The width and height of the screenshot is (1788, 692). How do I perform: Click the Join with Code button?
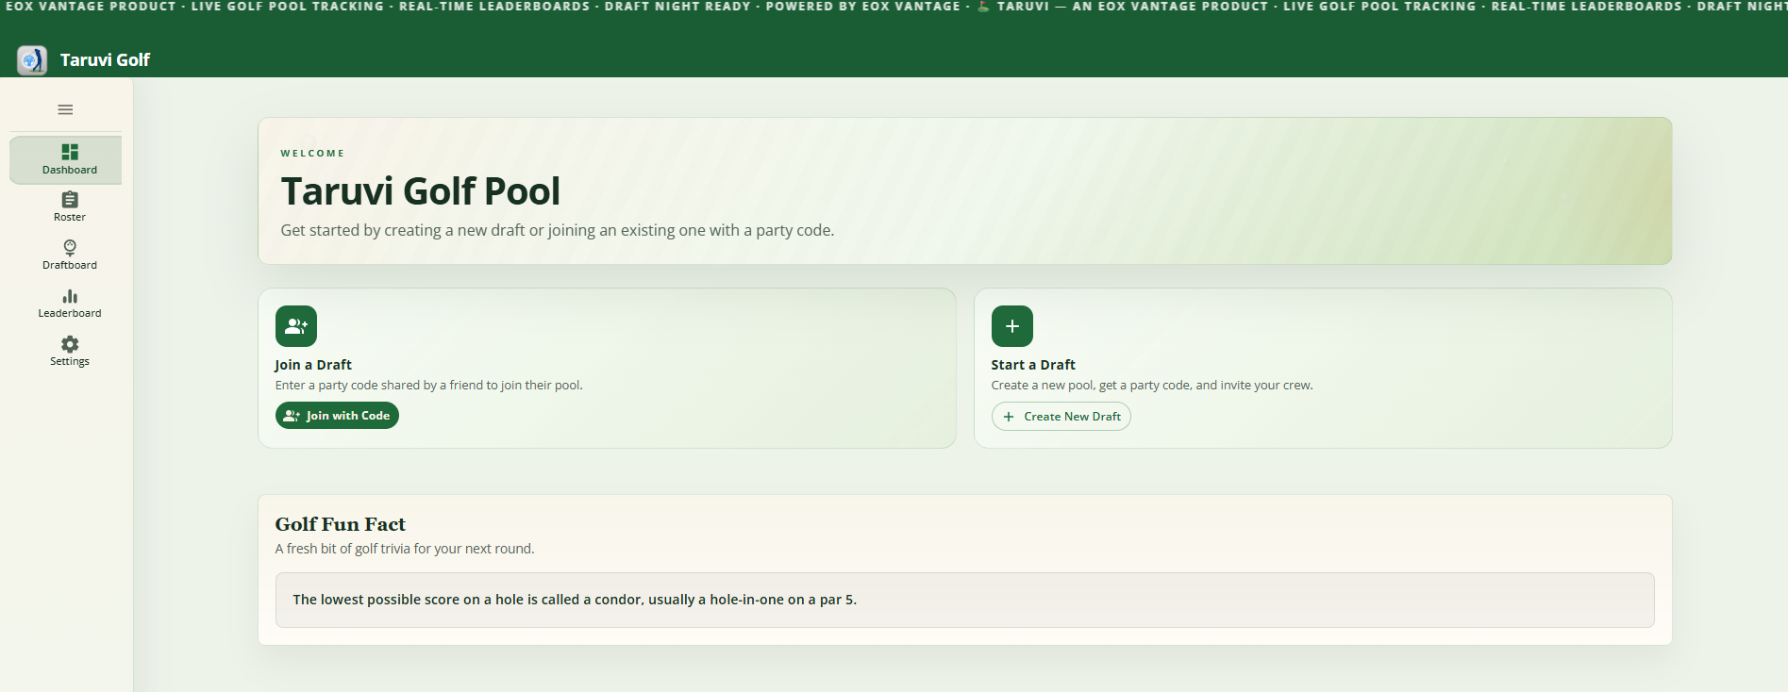click(x=337, y=416)
